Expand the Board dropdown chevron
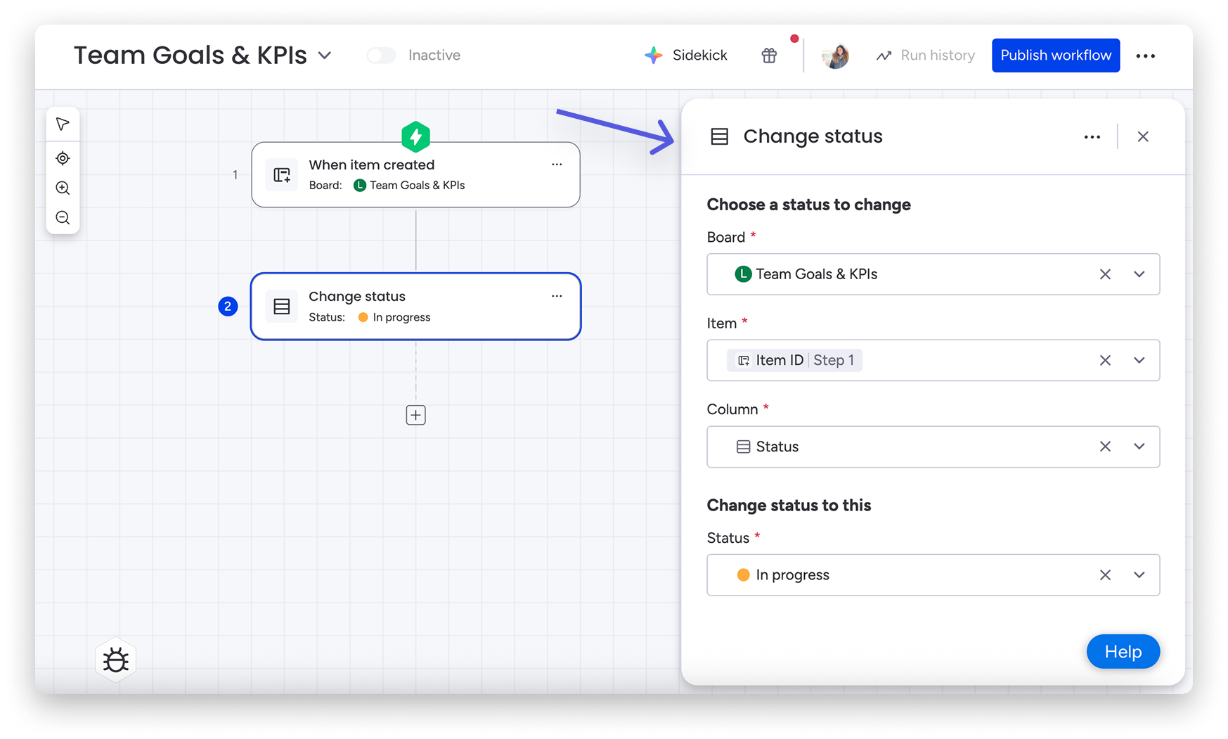The image size is (1228, 739). pos(1139,274)
